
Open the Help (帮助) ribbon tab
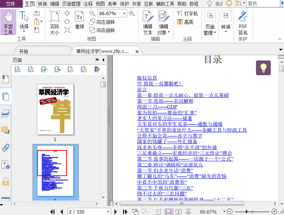coord(182,4)
